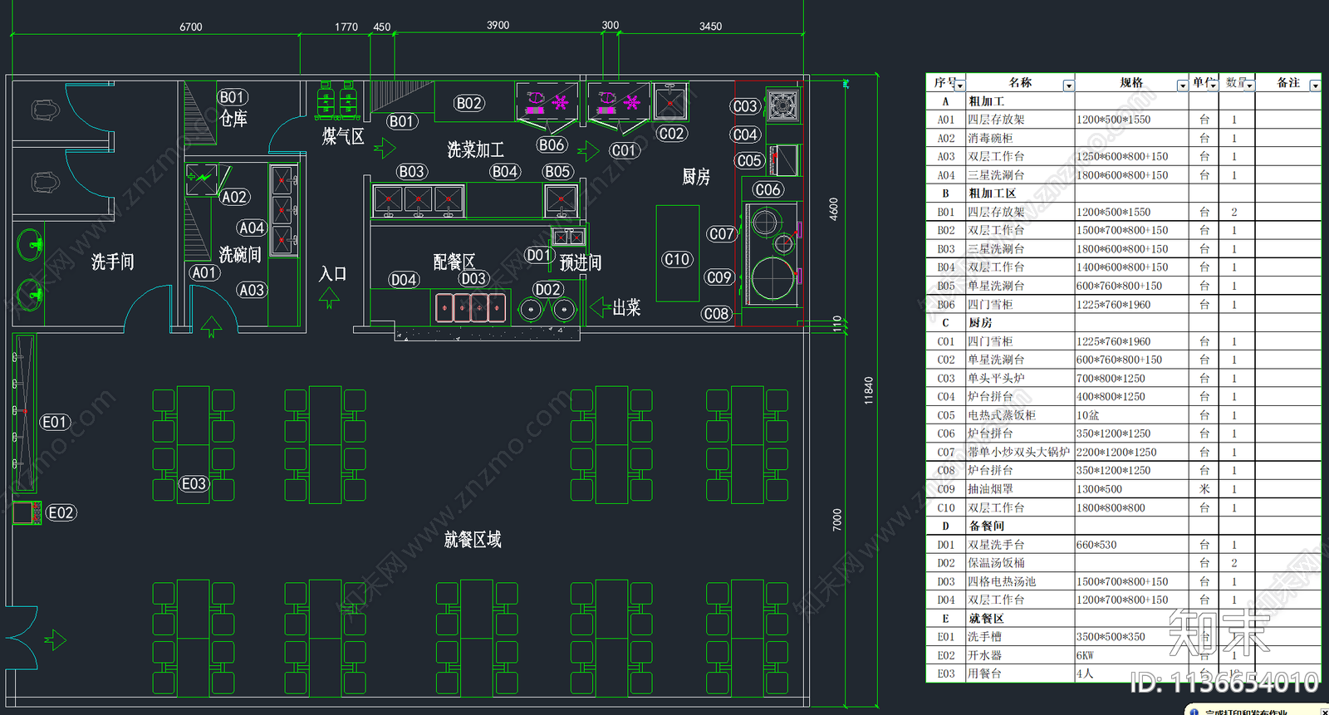Select the C10 tag in the floor plan

677,260
